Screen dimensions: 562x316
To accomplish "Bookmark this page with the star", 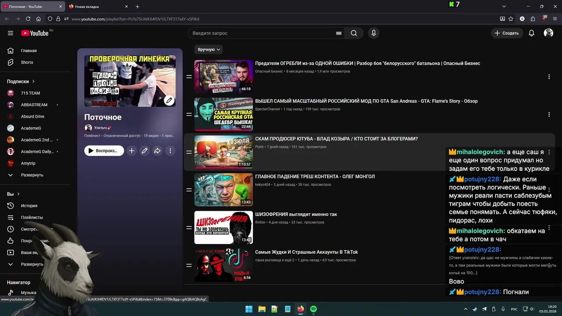I will pos(511,19).
